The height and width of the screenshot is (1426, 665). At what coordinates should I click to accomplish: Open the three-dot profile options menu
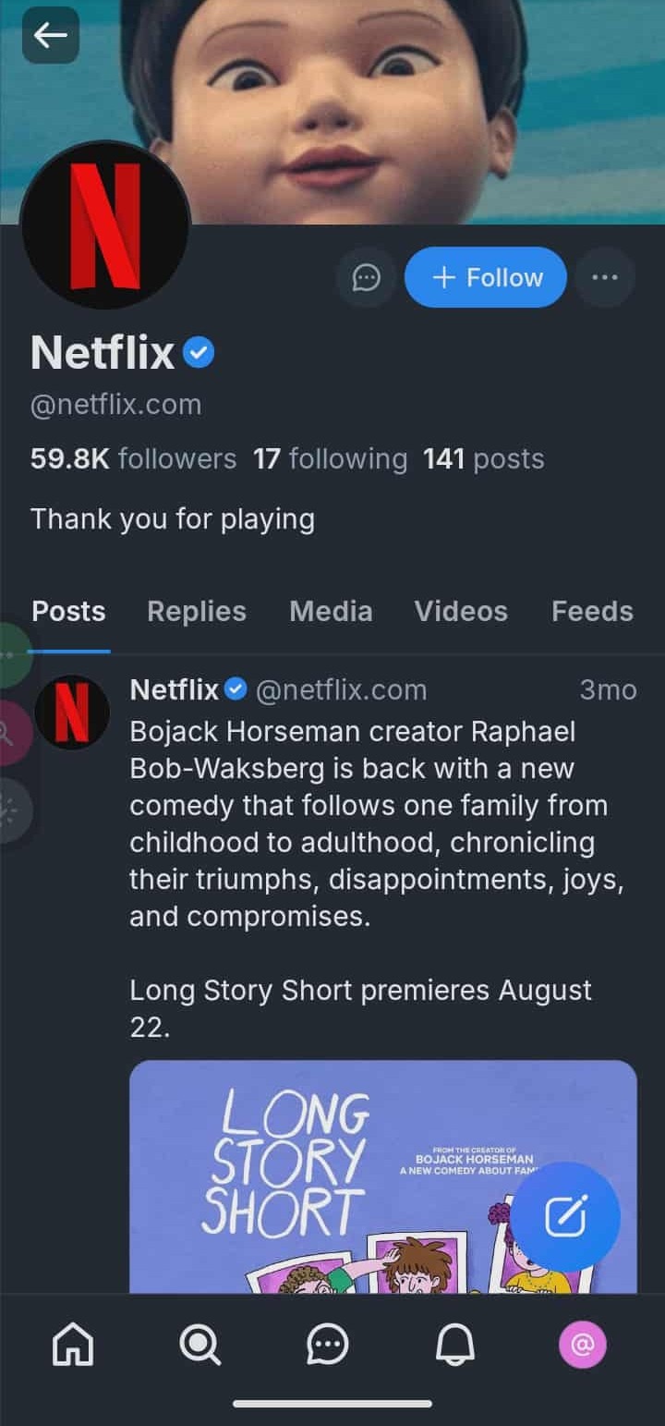point(605,277)
